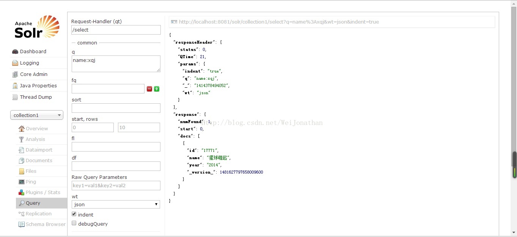Viewport: 517px width, 237px height.
Task: Uncheck the indent checkbox
Action: pyautogui.click(x=74, y=214)
